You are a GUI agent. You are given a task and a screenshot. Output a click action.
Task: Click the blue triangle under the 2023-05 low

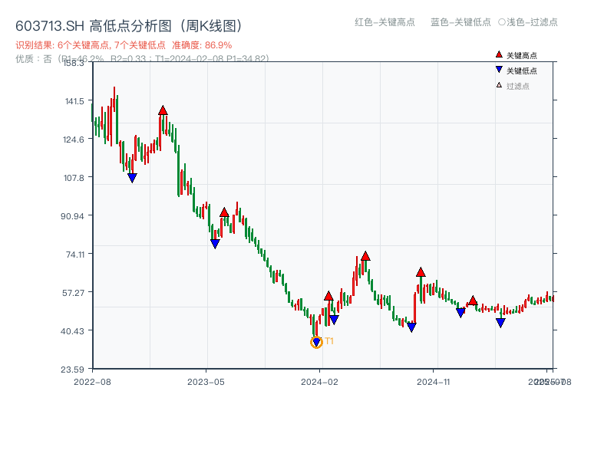pos(214,243)
